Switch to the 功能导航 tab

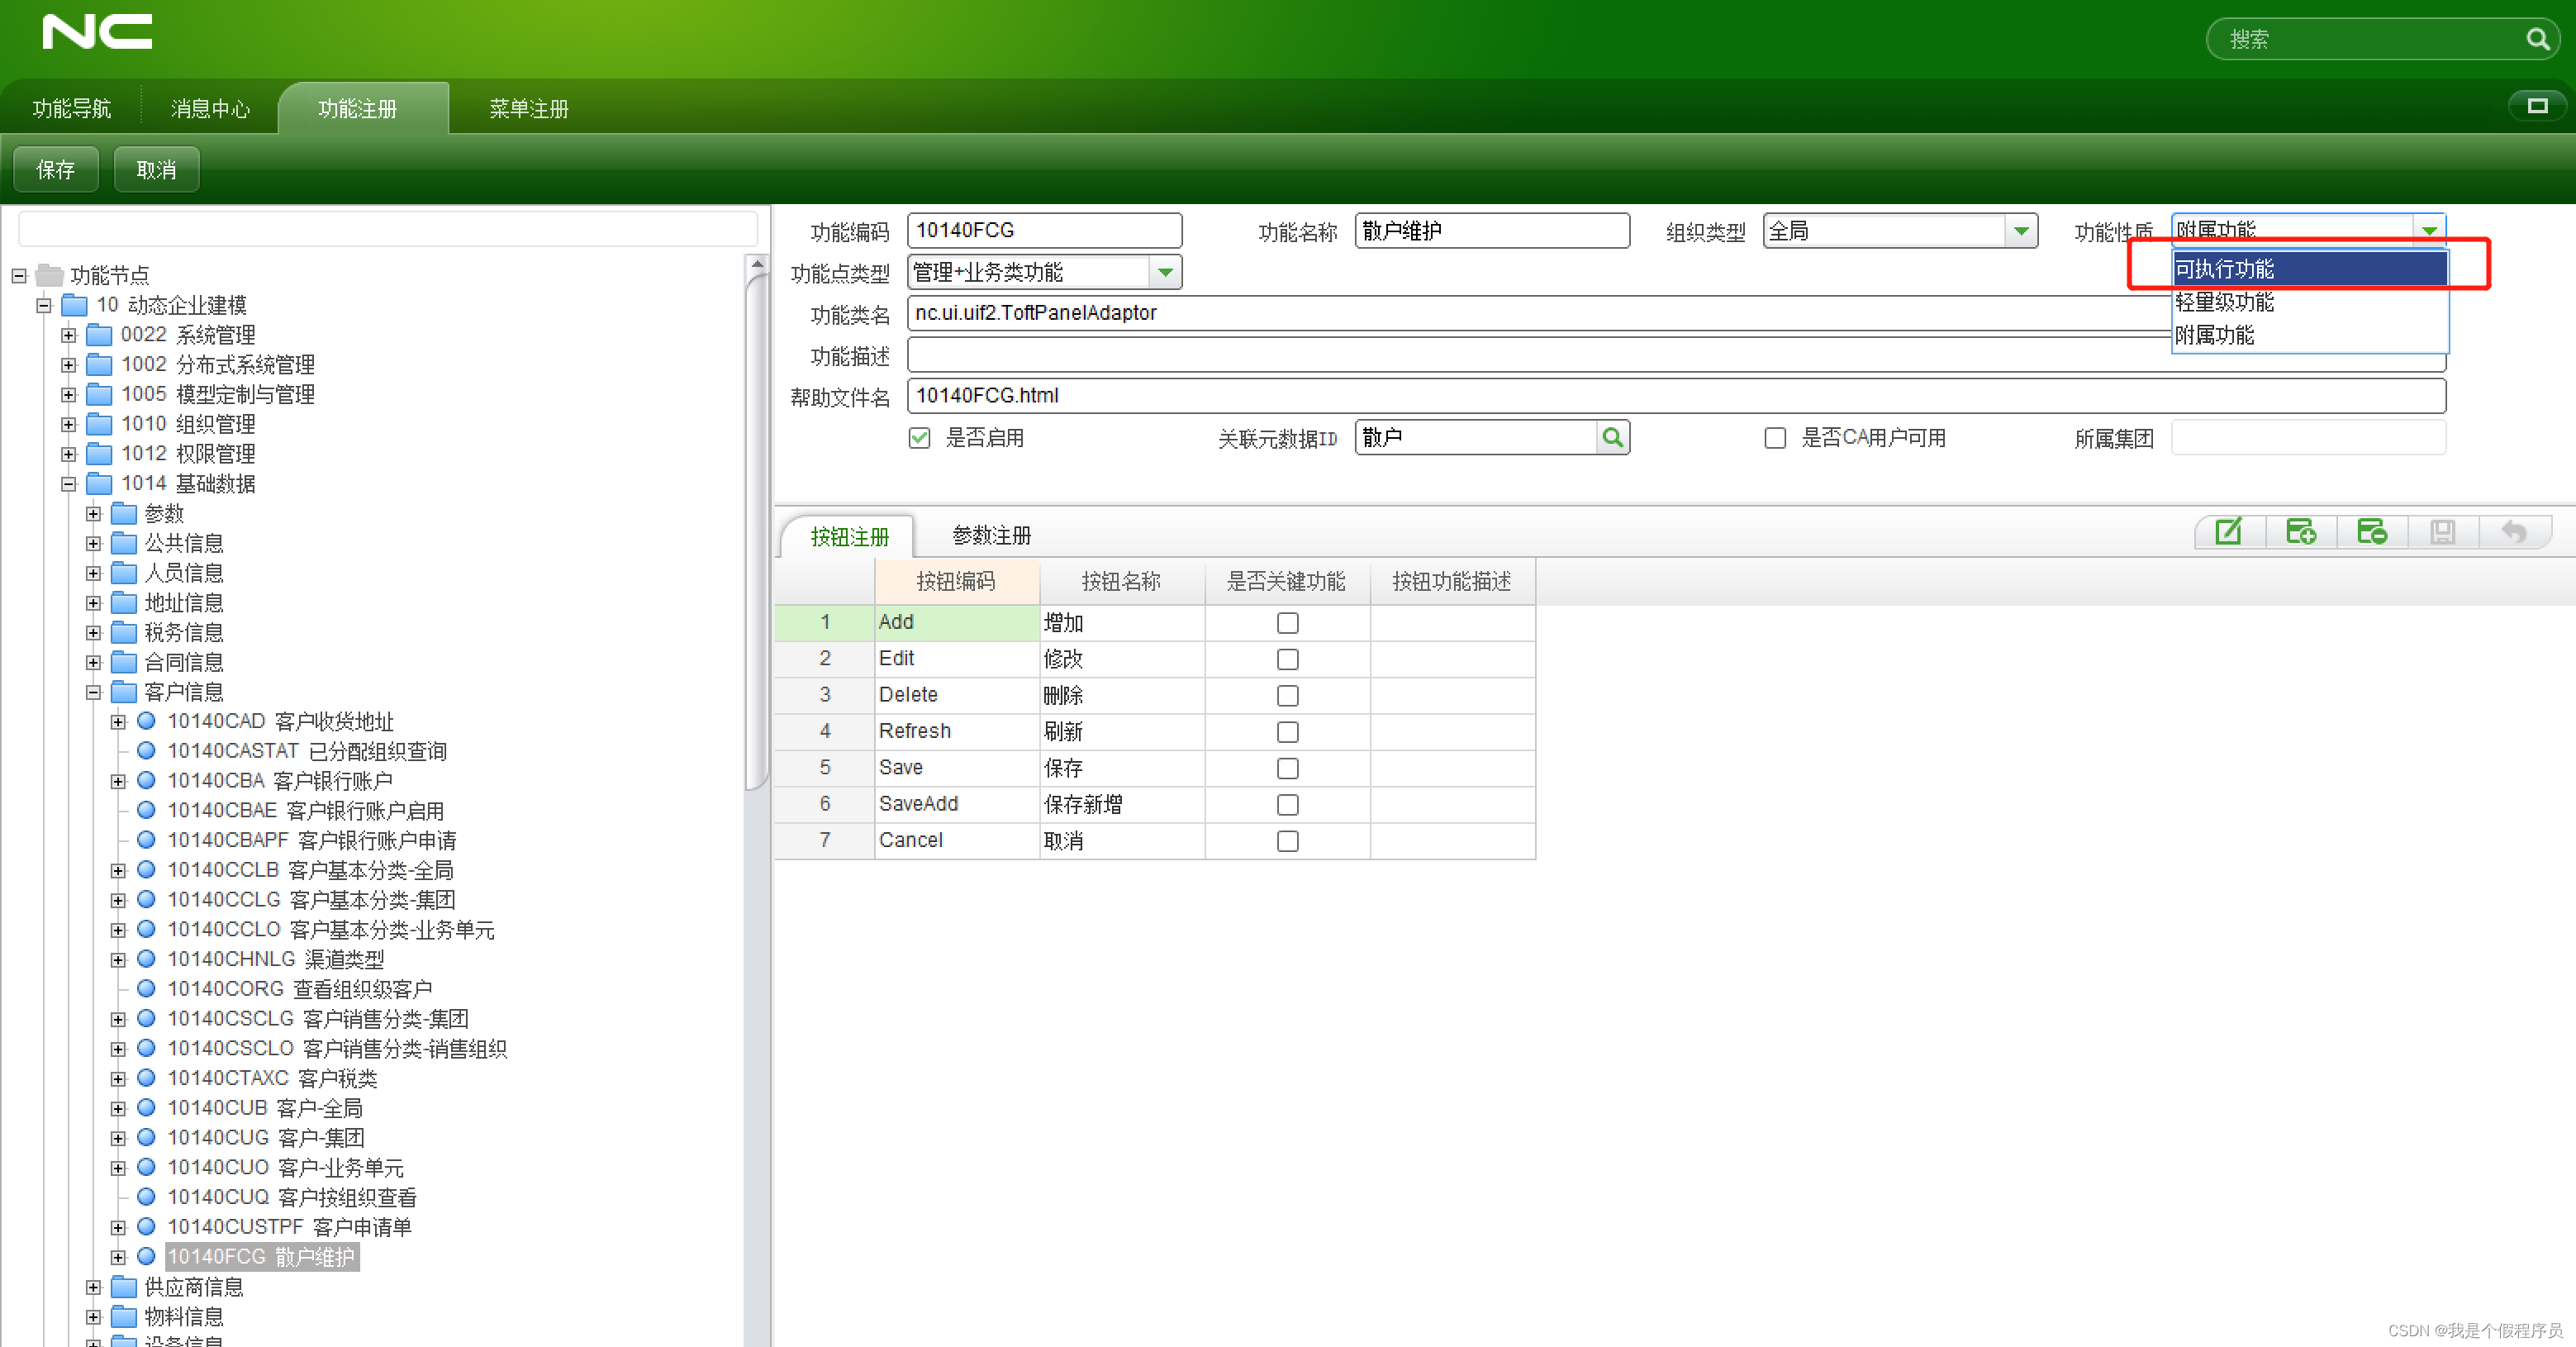pyautogui.click(x=71, y=108)
